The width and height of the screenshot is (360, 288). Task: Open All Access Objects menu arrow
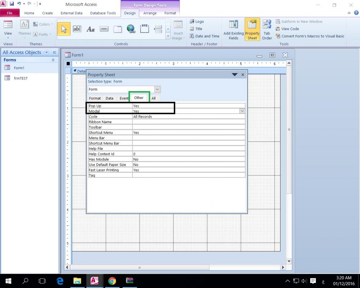coord(46,52)
